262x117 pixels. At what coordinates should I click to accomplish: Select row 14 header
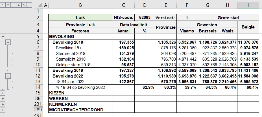38,87
